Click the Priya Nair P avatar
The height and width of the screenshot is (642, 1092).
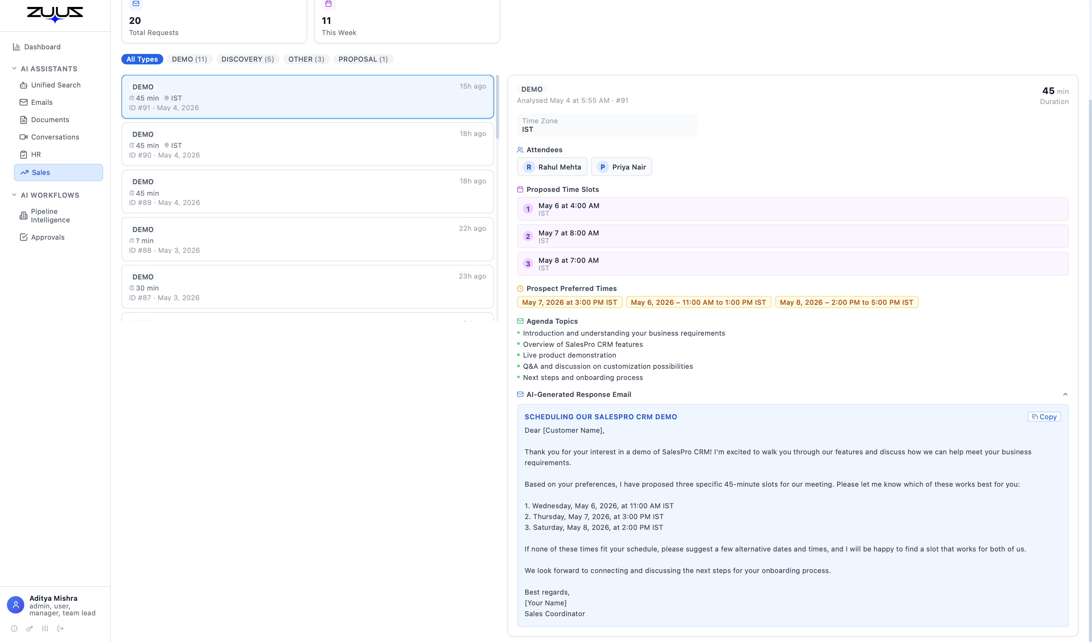603,167
